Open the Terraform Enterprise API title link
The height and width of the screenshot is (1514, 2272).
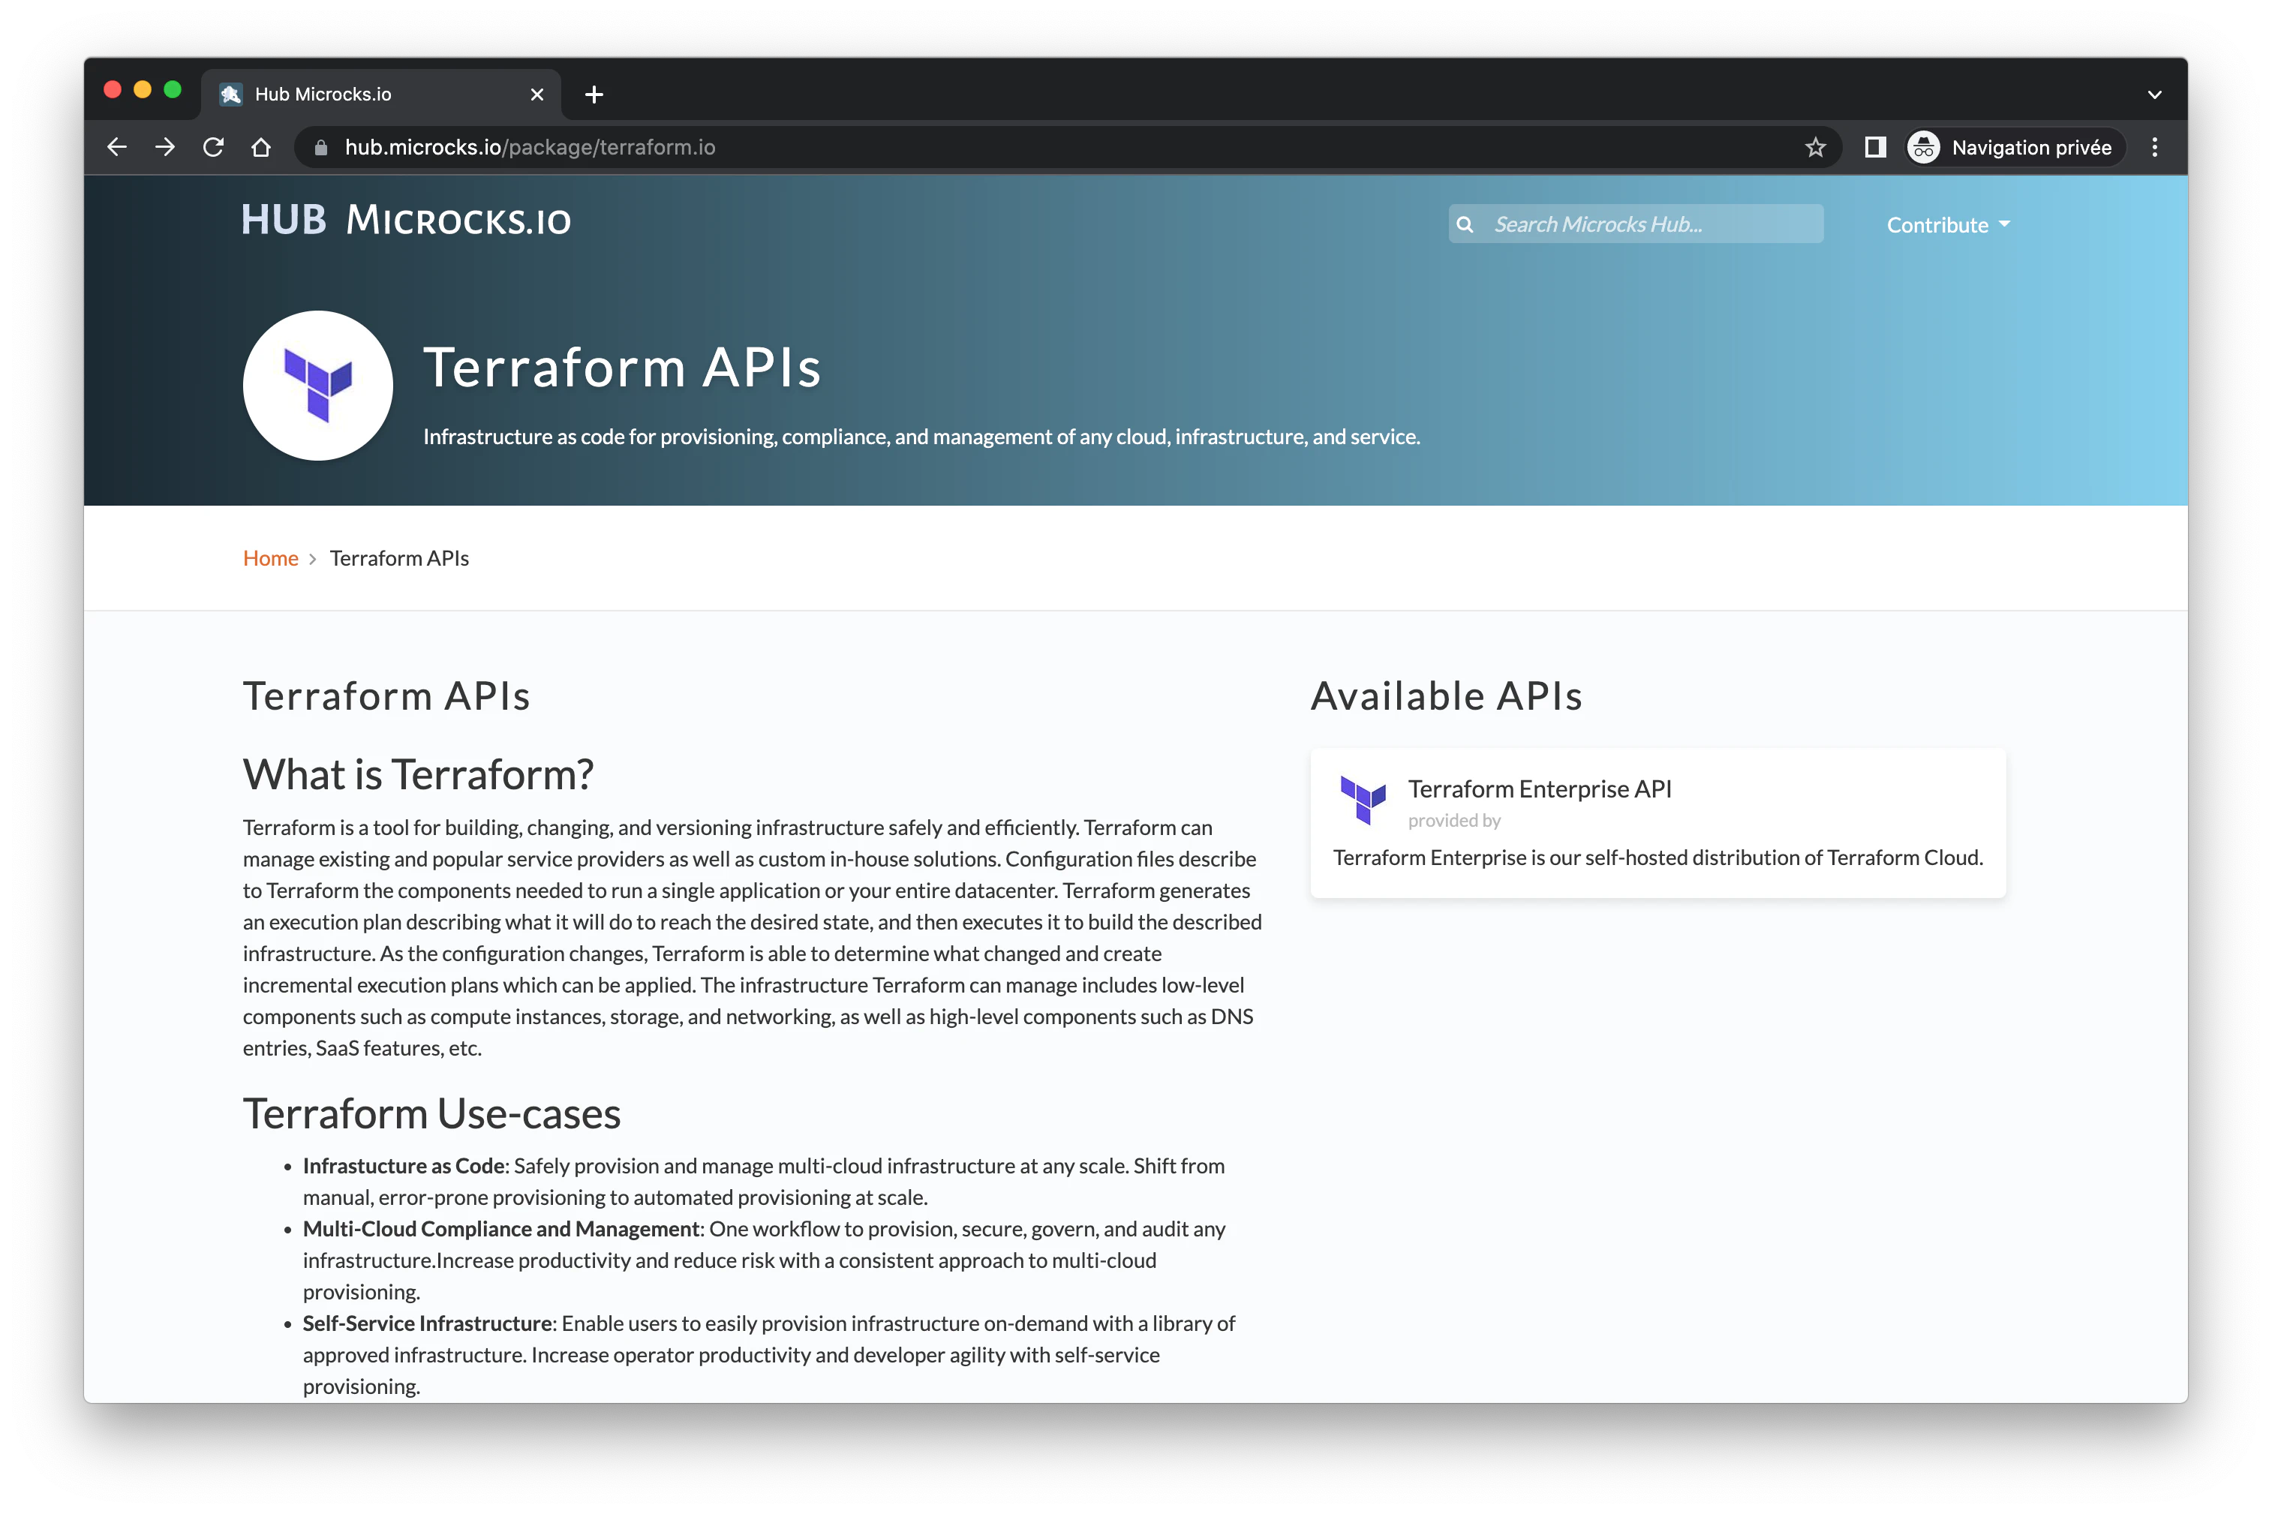click(x=1539, y=789)
